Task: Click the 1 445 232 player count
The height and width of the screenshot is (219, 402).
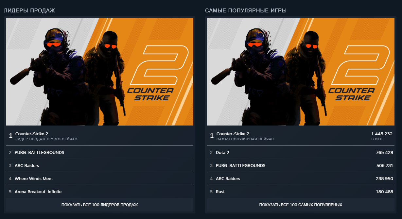Action: point(382,134)
